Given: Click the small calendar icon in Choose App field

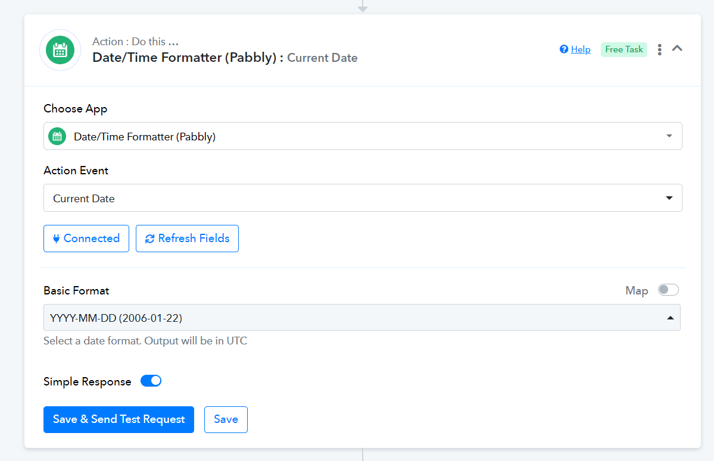Looking at the screenshot, I should click(57, 136).
